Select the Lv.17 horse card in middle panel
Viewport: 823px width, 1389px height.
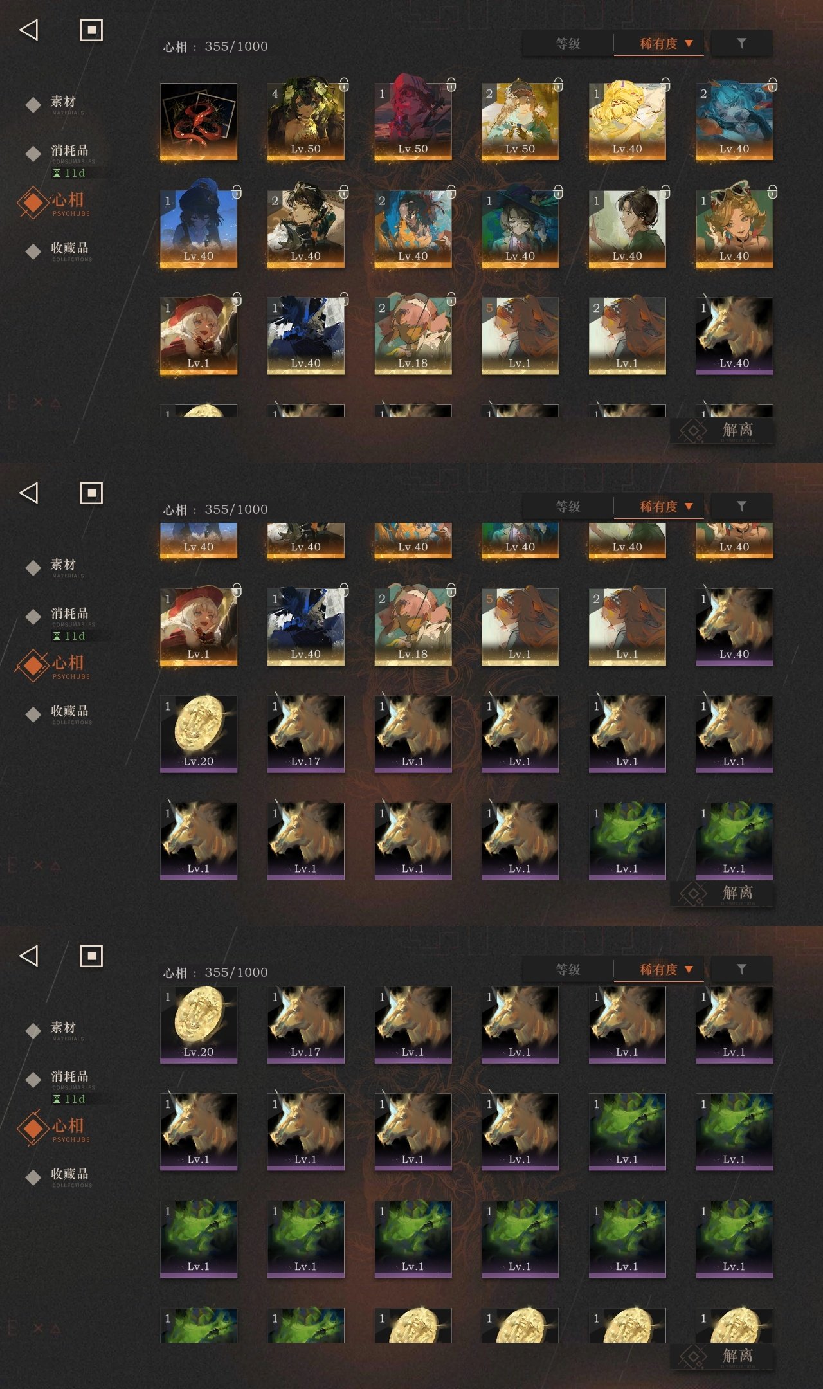click(305, 734)
